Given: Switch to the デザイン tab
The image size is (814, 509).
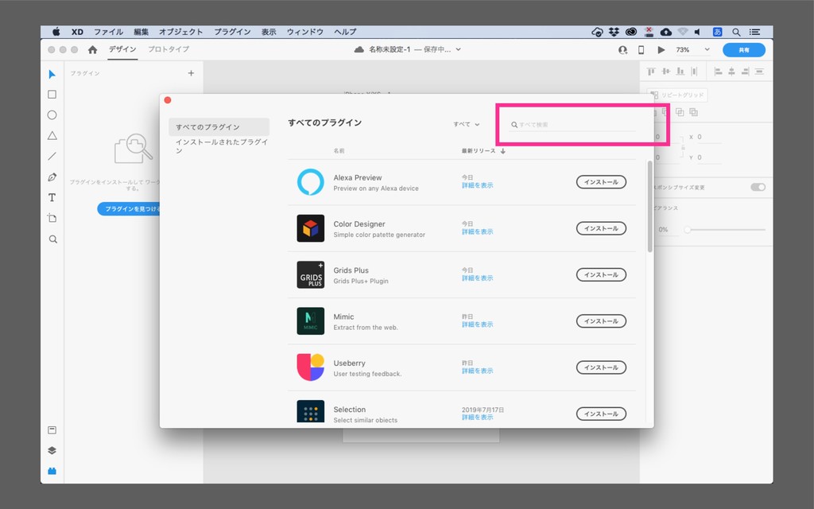Looking at the screenshot, I should [122, 49].
